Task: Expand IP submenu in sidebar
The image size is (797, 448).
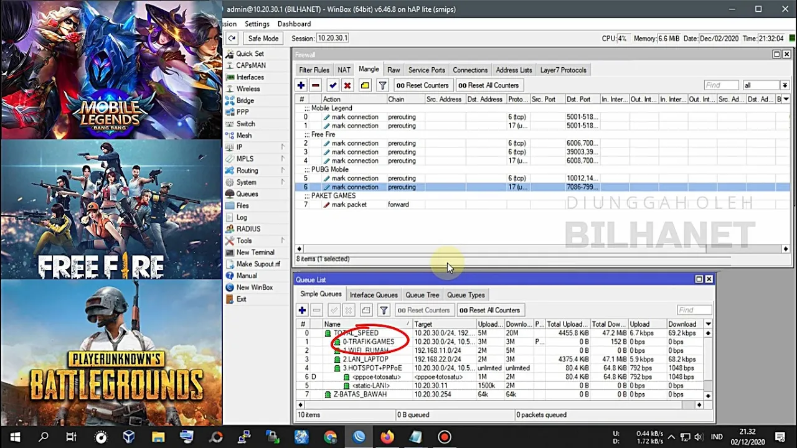Action: (283, 147)
